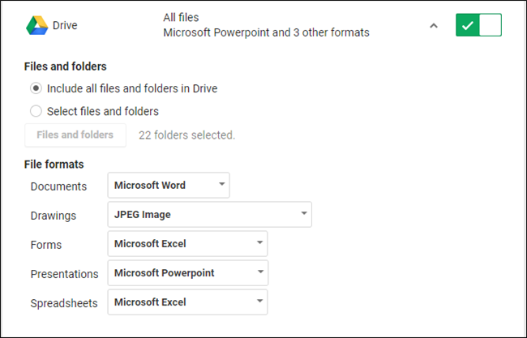Viewport: 527px width, 338px height.
Task: Open the Drawings JPEG Image dropdown
Action: (x=209, y=215)
